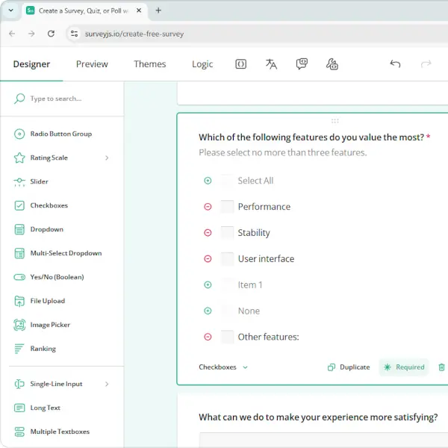
Task: Go back in browser history
Action: coord(12,34)
